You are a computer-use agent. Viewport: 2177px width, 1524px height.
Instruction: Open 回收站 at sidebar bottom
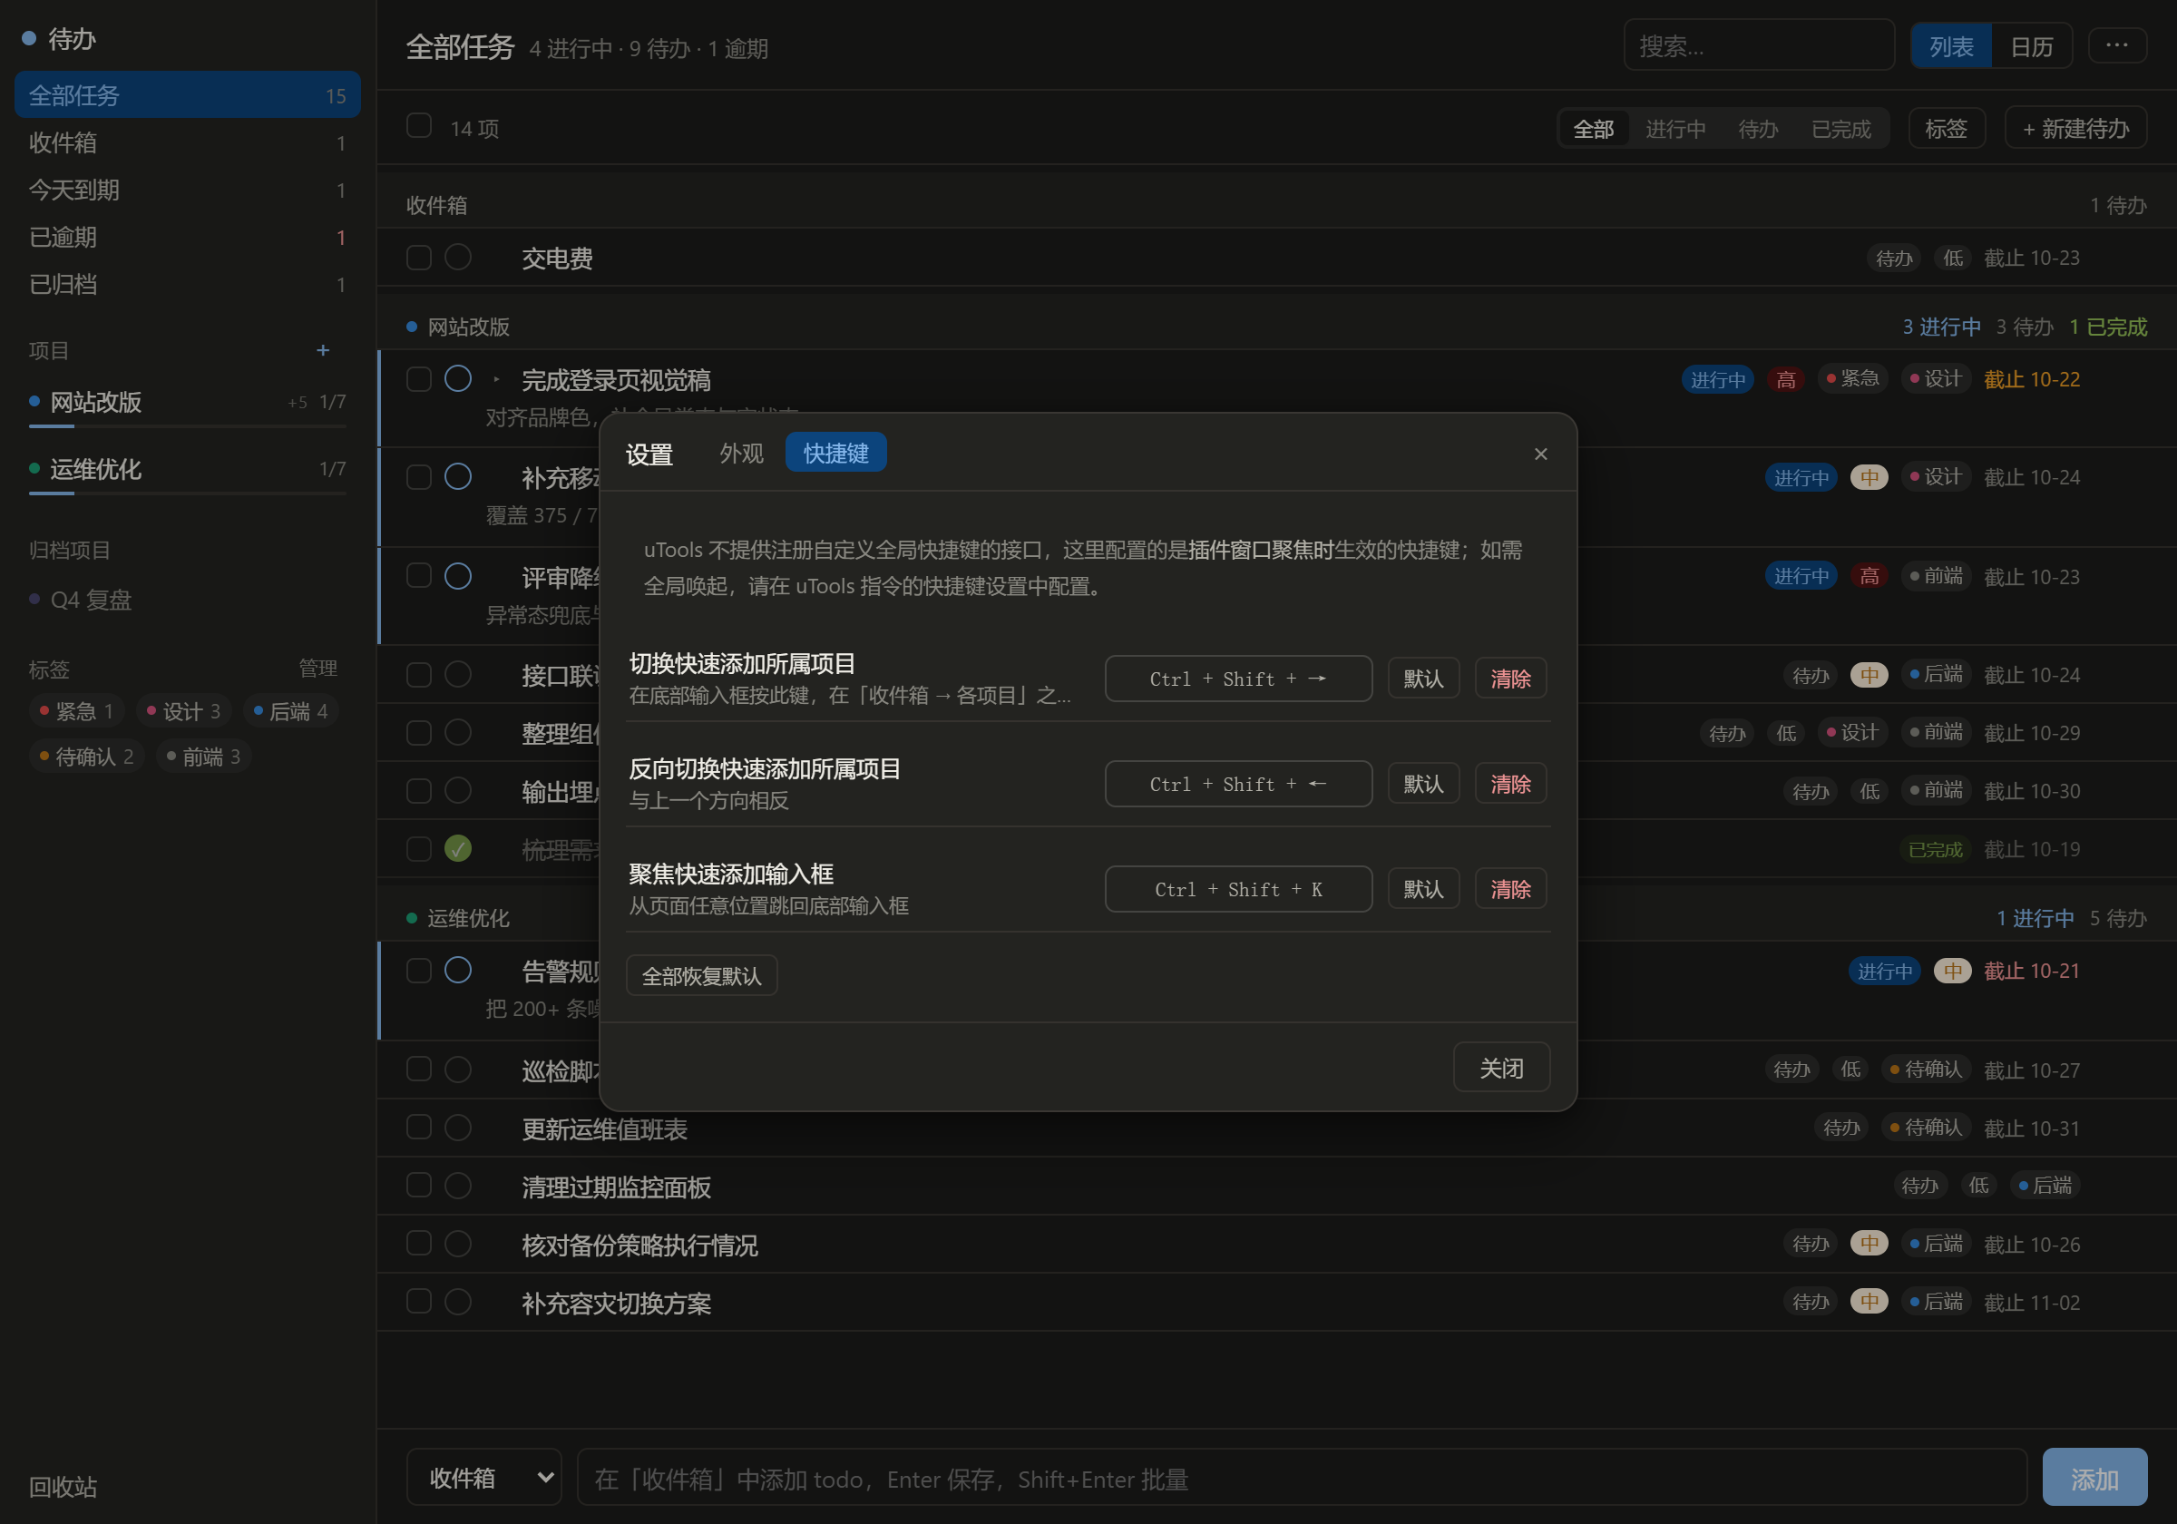pos(63,1486)
